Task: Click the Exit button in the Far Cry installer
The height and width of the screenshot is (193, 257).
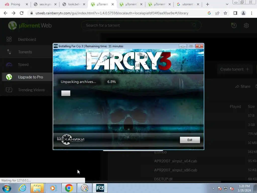Action: [190, 140]
